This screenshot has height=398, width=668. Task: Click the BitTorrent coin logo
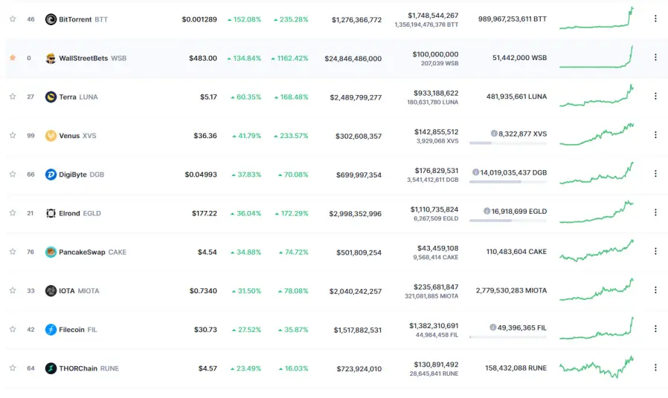point(51,19)
